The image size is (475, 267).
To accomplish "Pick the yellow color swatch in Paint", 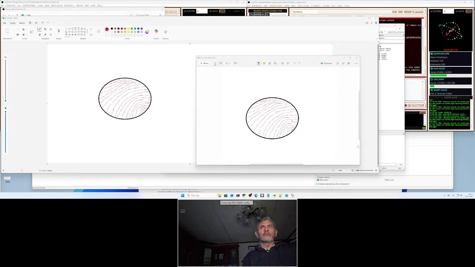I will (x=128, y=29).
